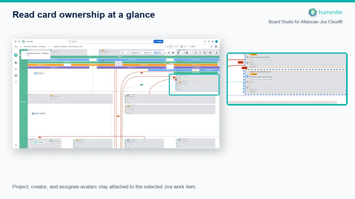Viewport: 355px width, 199px height.
Task: Open the Filter dropdown
Action: click(17, 47)
